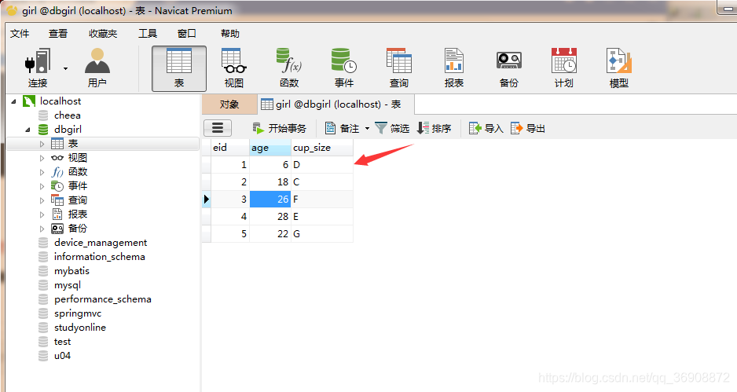Open the 函数 functions toolbar icon
This screenshot has height=392, width=737.
coord(289,68)
